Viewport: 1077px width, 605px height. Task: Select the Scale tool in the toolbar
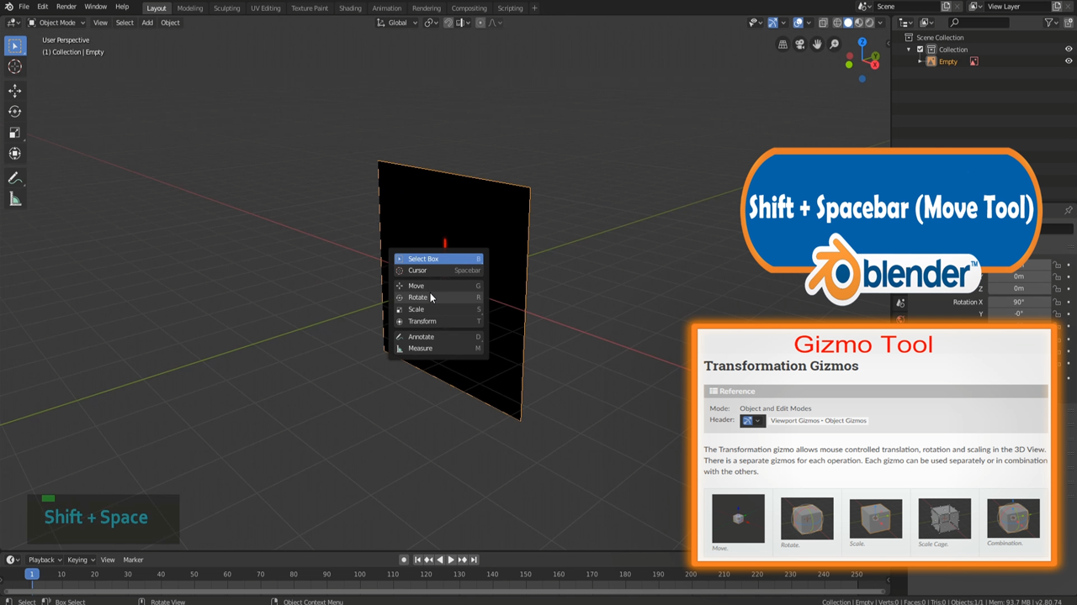15,132
